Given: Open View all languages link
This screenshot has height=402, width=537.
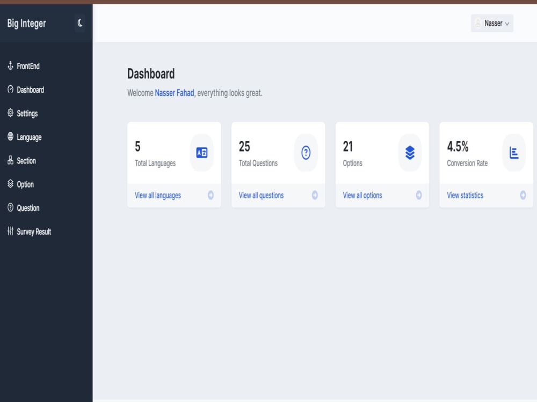Looking at the screenshot, I should pos(157,196).
